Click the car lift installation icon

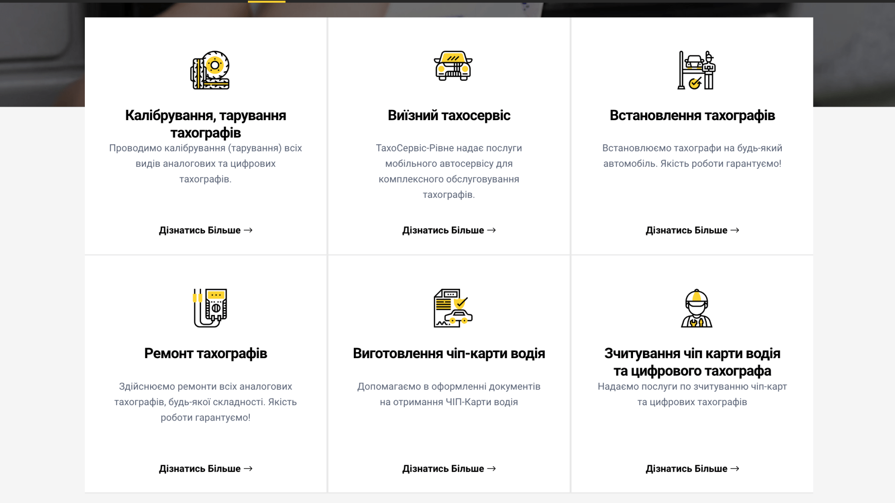(696, 70)
